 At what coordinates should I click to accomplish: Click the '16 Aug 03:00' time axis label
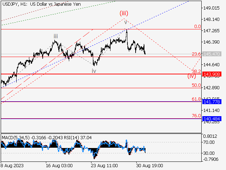coord(59,166)
